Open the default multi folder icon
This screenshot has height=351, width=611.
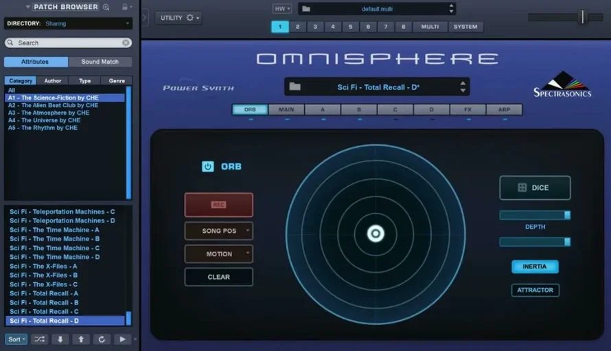(x=306, y=8)
